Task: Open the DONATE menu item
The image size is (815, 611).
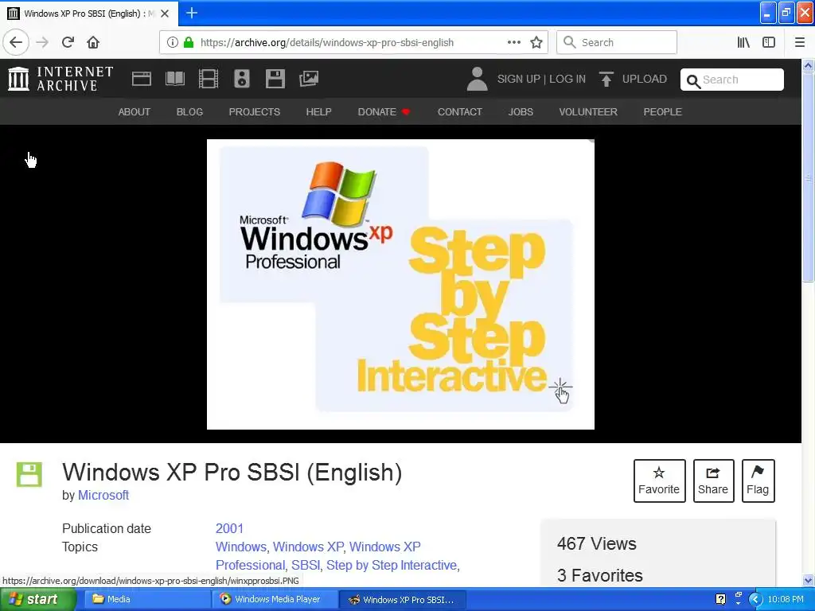Action: coord(384,111)
